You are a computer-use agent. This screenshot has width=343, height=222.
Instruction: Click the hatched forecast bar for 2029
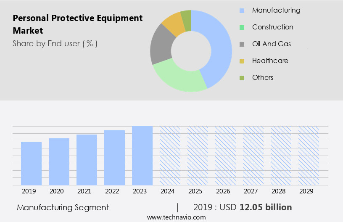(309, 156)
